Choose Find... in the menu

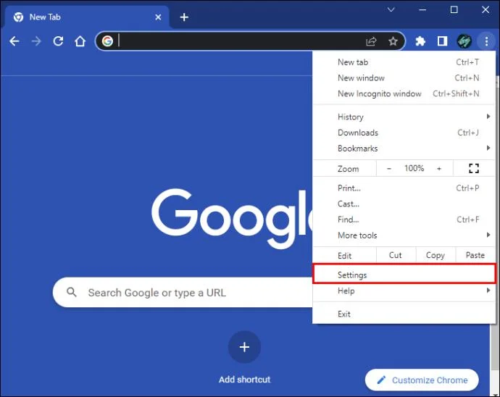coord(404,220)
